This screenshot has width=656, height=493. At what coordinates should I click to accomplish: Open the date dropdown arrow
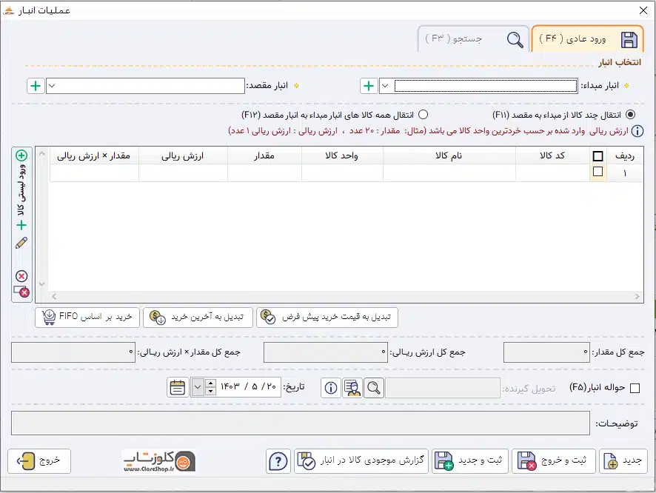coord(198,388)
